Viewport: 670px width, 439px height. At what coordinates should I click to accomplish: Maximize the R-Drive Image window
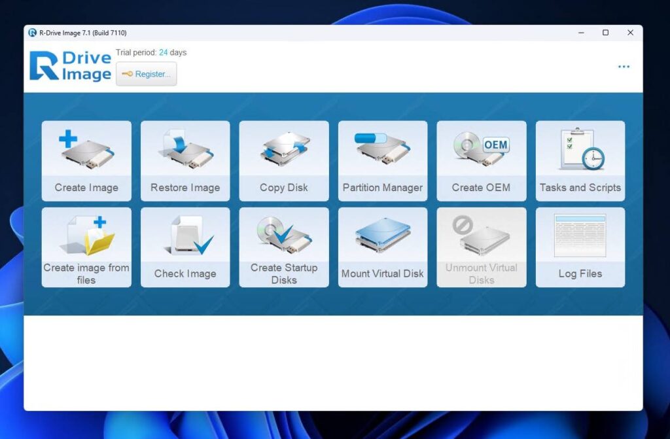coord(605,32)
